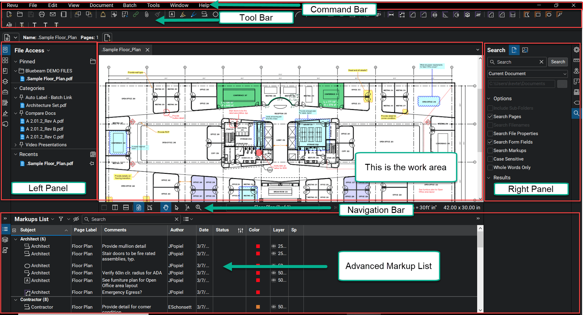The width and height of the screenshot is (583, 315).
Task: Select the .Sample Floor_Plan document tab
Action: pyautogui.click(x=121, y=50)
